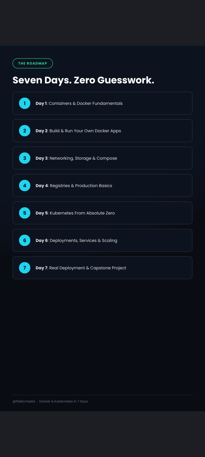Select Day 5 Kubernetes From Absolute Zero text
Viewport: 205px width, 457px height.
[x=75, y=213]
